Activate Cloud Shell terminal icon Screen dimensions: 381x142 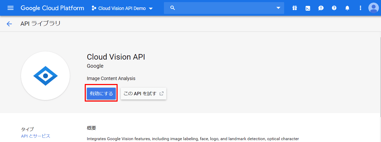308,8
